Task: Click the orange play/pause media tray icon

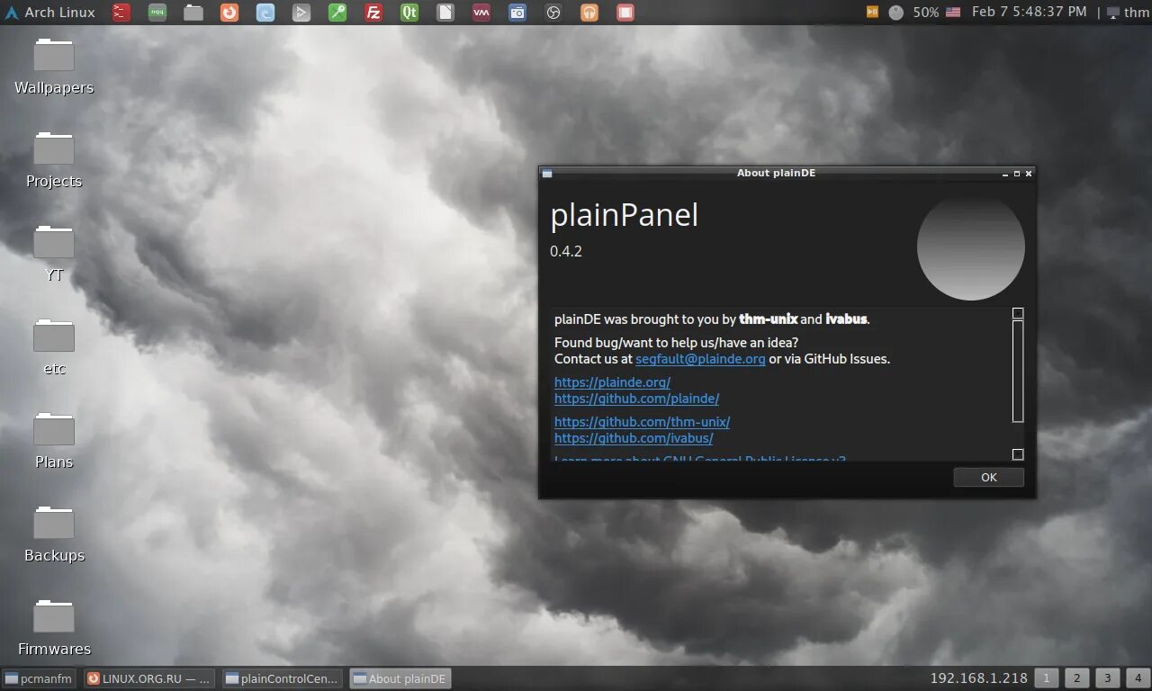Action: pyautogui.click(x=872, y=12)
